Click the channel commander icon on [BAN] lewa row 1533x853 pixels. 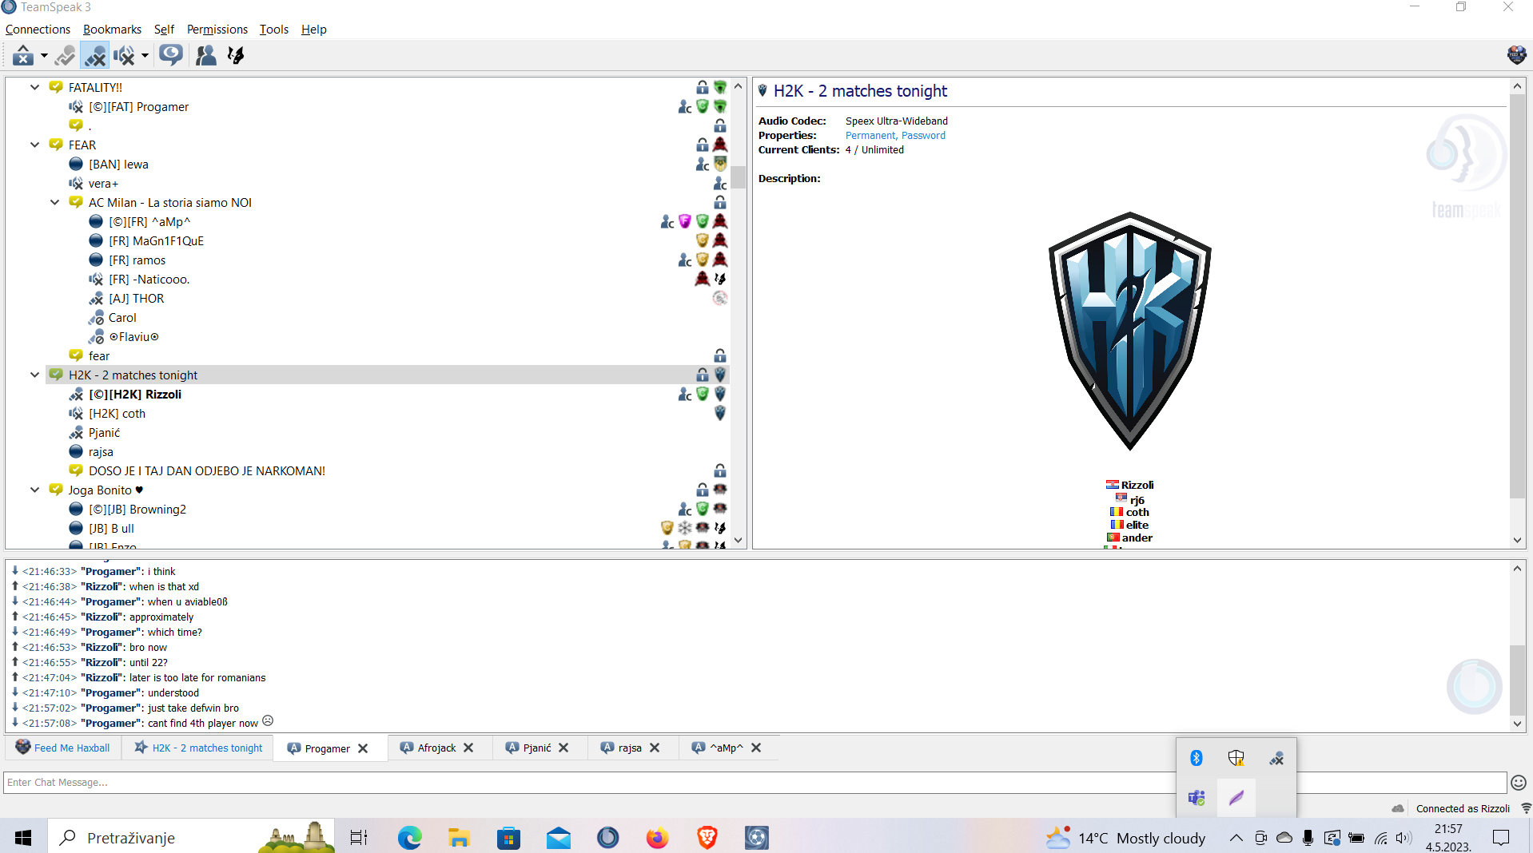click(x=703, y=164)
